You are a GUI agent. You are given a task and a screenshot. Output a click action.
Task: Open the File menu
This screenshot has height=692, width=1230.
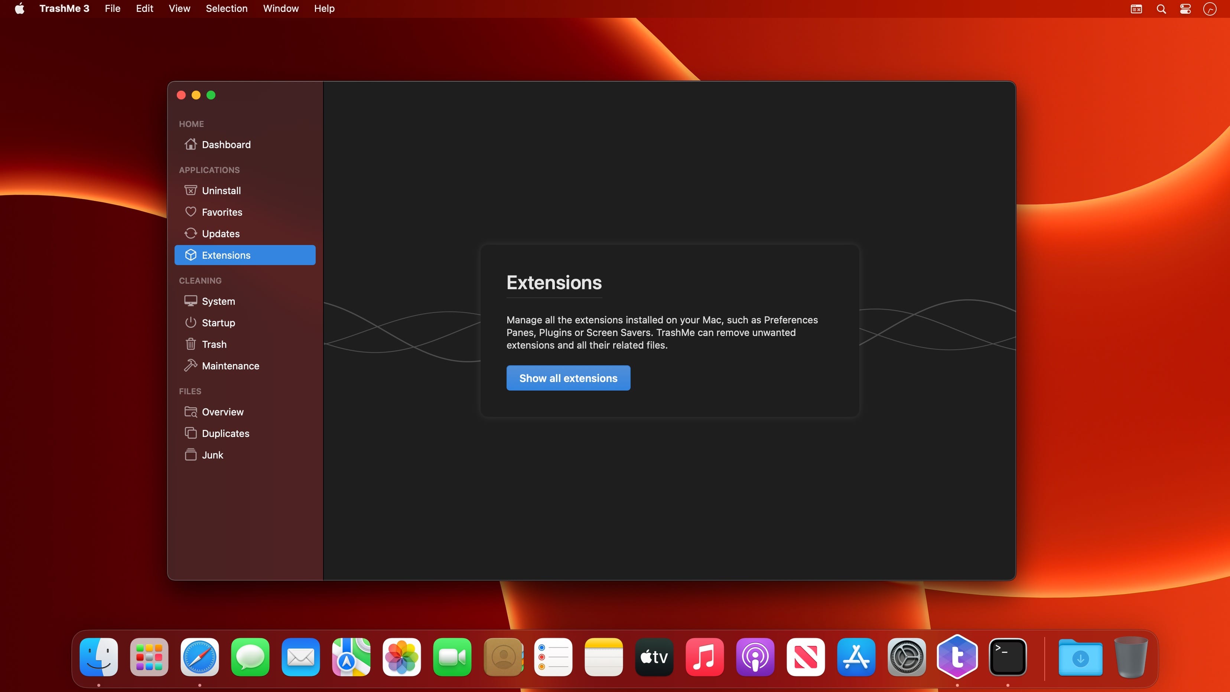pyautogui.click(x=112, y=9)
